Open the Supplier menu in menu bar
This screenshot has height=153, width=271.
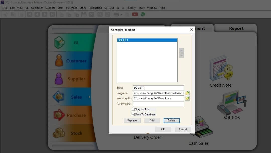pos(50,8)
